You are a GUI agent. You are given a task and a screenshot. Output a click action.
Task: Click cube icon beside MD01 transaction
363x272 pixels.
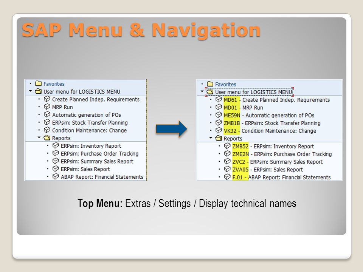coord(219,107)
